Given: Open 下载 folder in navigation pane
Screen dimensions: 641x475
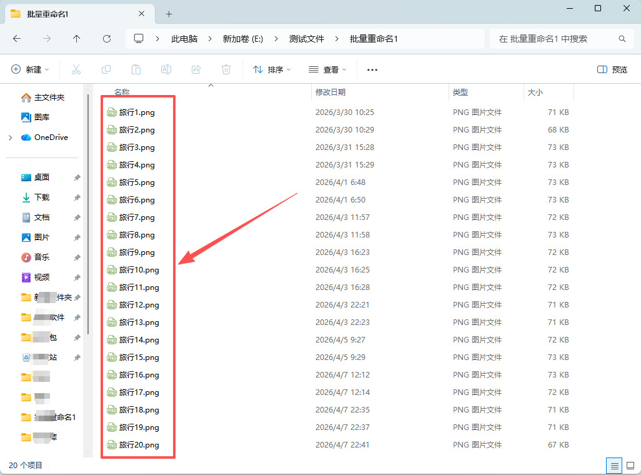Looking at the screenshot, I should (36, 197).
